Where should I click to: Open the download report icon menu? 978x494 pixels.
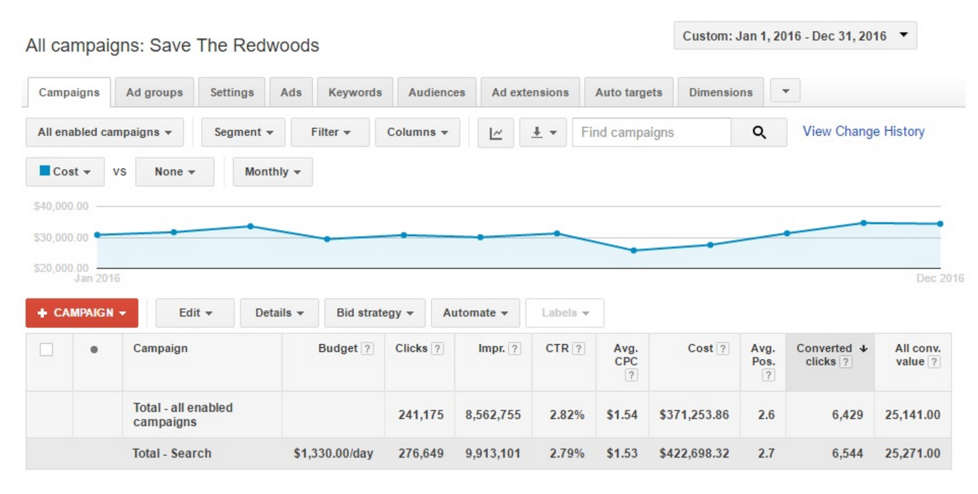tap(543, 133)
